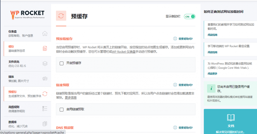This screenshot has height=134, width=257.
Task: Click the lifebuoy icon beside 链接预取
Action: coord(175,85)
